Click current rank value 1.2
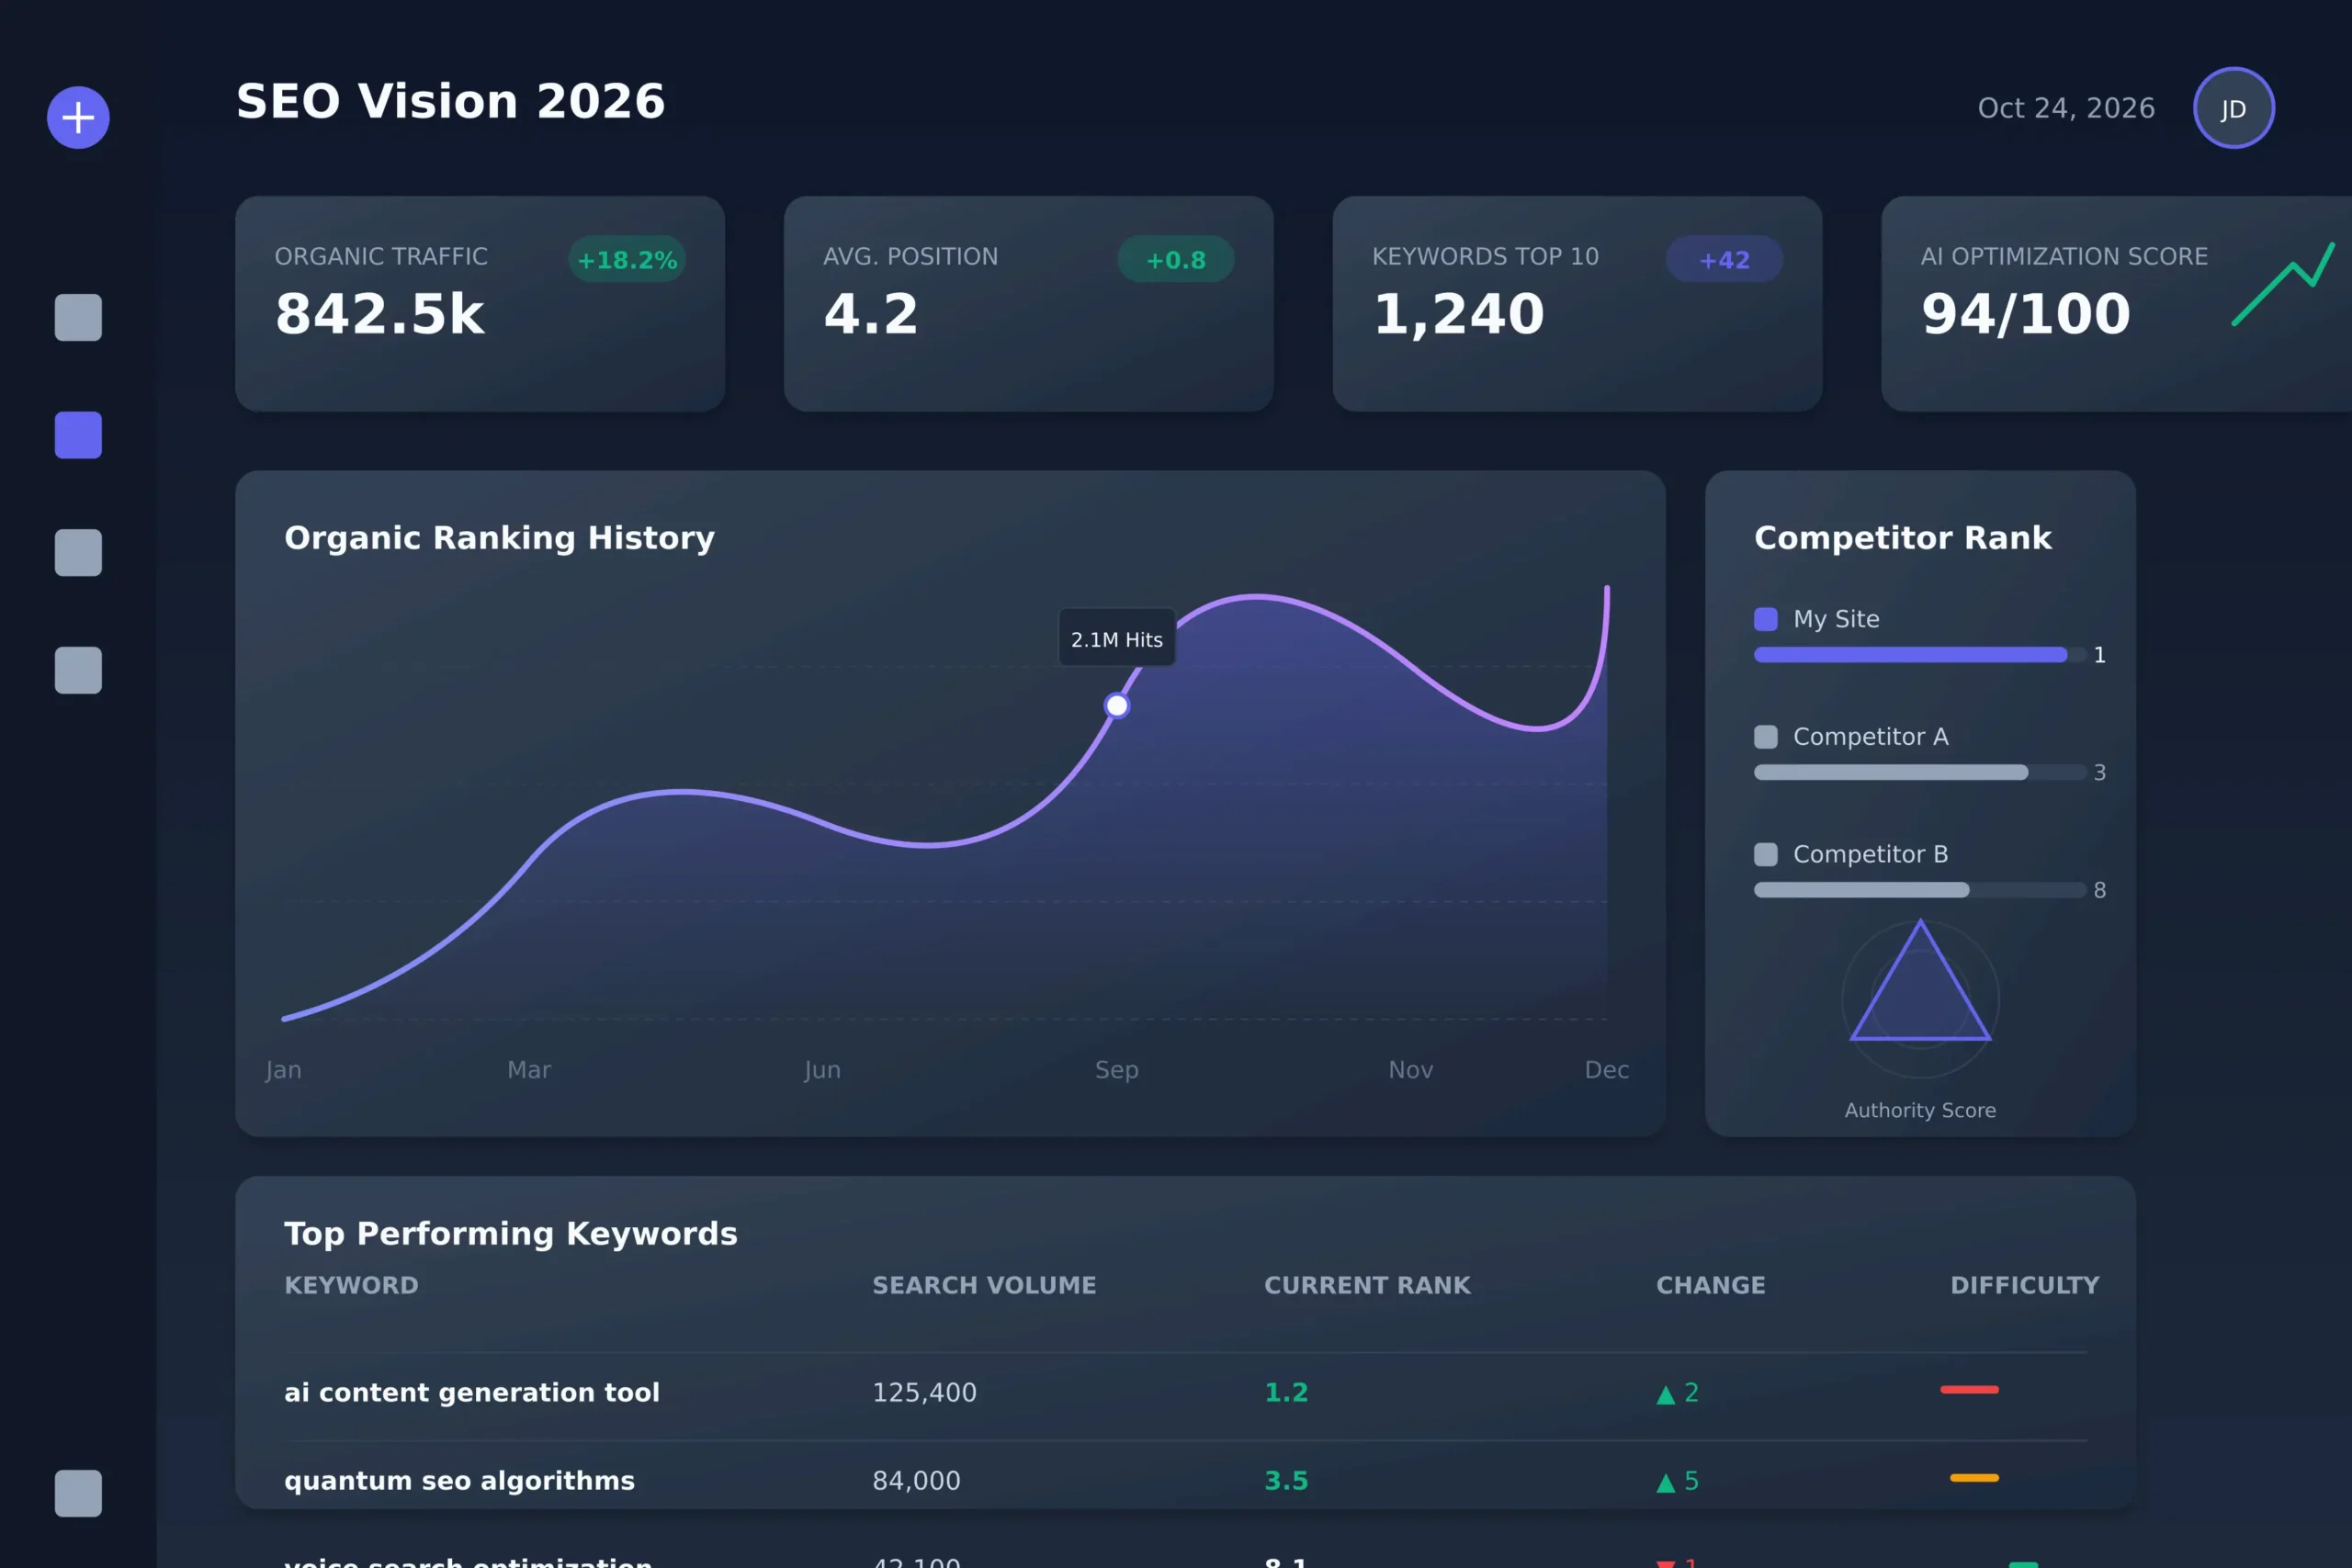 [1286, 1392]
